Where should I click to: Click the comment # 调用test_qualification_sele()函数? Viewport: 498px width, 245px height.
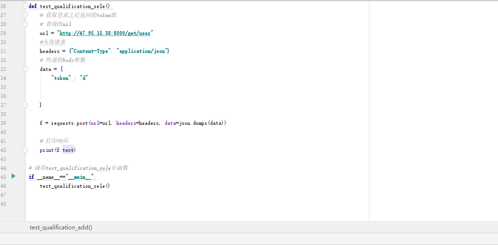[78, 168]
